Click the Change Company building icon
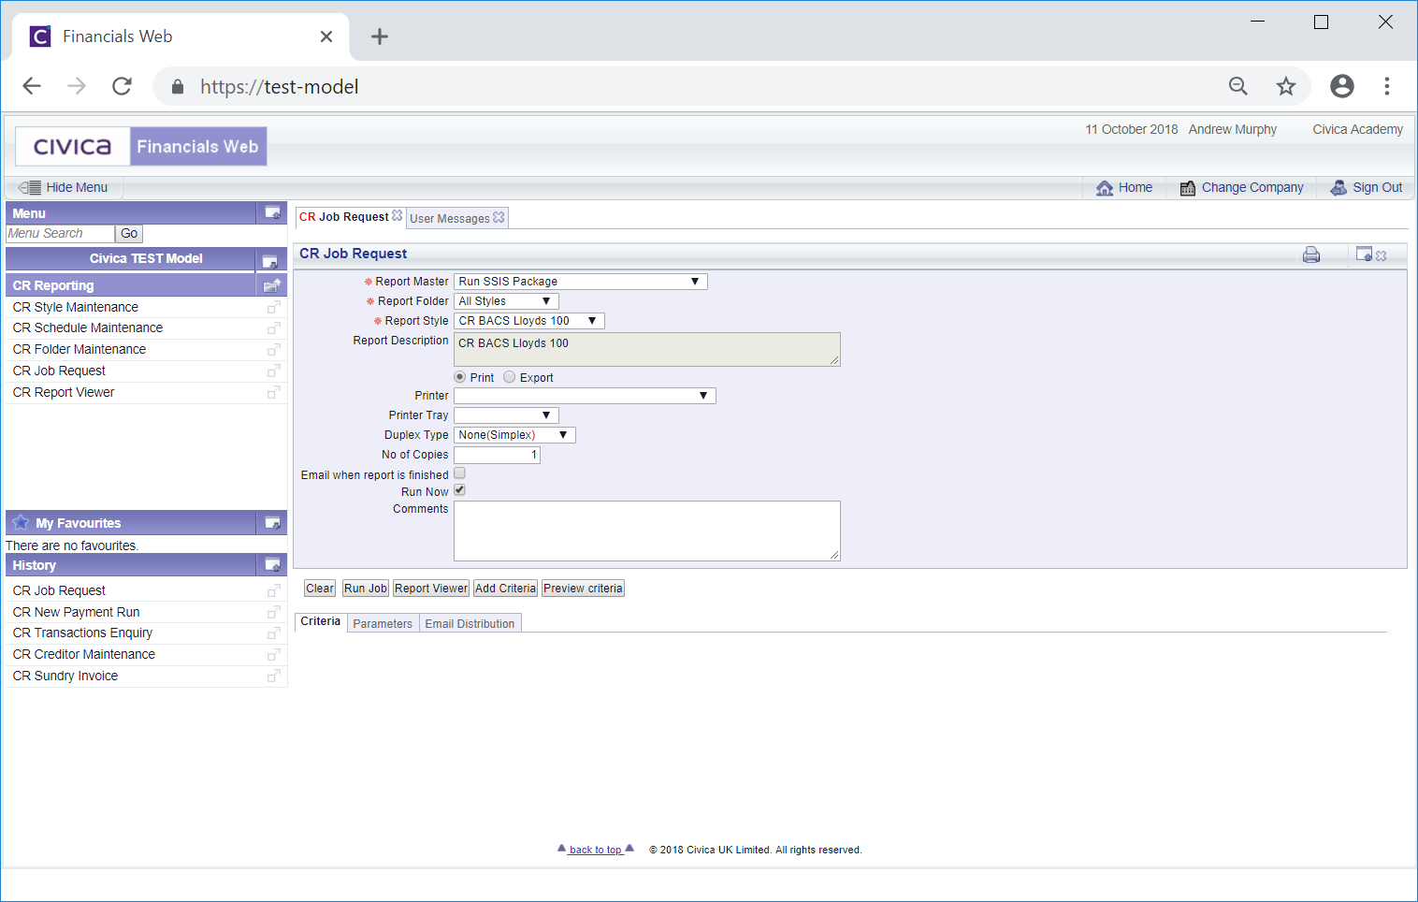The image size is (1418, 902). tap(1188, 188)
